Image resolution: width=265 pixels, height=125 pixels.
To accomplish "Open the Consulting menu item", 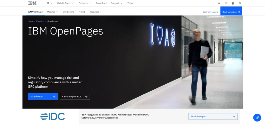I will (101, 3).
